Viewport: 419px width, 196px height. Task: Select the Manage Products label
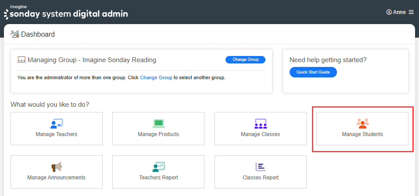point(158,134)
